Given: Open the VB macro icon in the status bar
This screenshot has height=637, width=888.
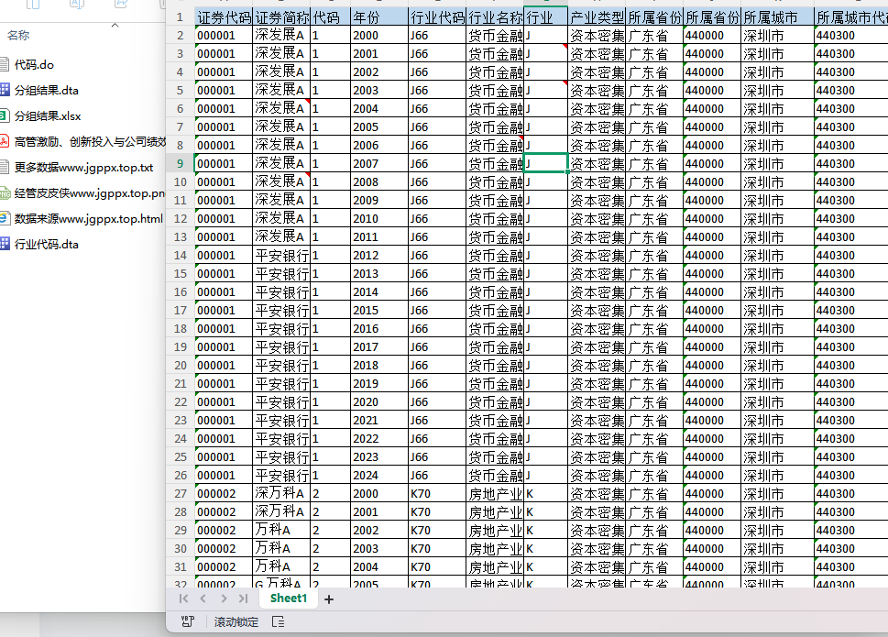Looking at the screenshot, I should [x=188, y=621].
